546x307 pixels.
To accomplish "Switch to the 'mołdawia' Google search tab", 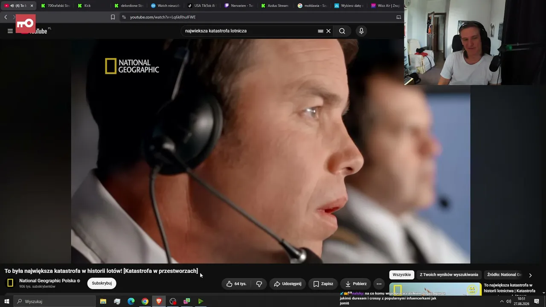I will tap(312, 6).
